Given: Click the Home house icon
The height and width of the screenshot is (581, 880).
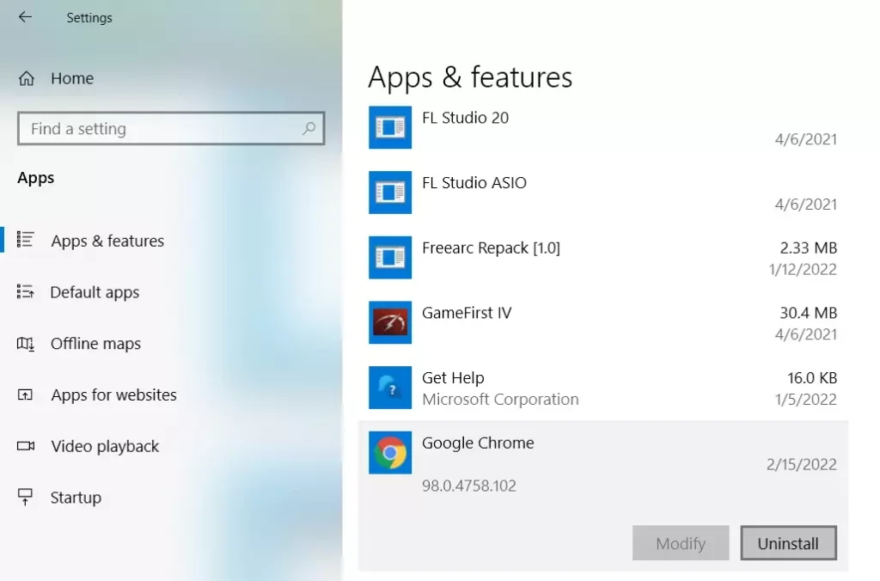Looking at the screenshot, I should point(27,78).
